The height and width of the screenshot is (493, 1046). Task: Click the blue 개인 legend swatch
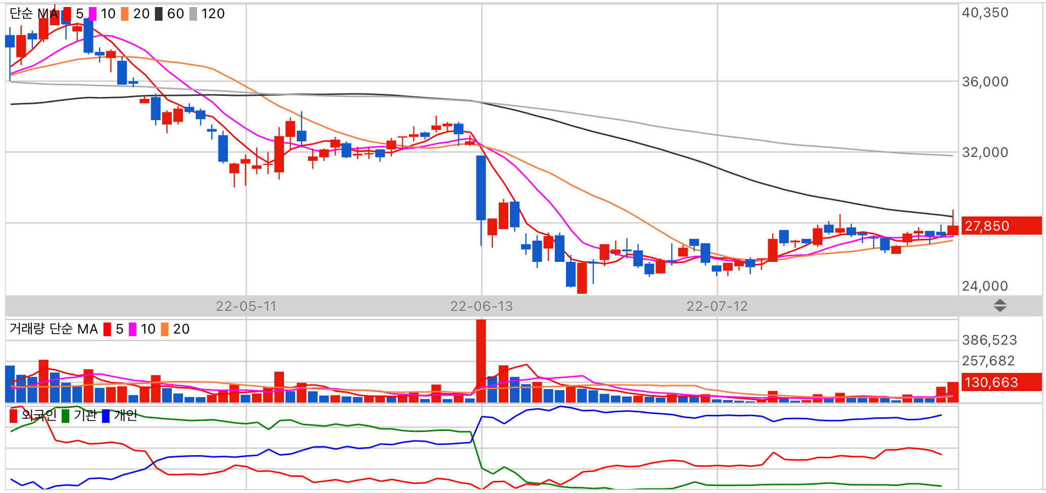click(x=106, y=416)
